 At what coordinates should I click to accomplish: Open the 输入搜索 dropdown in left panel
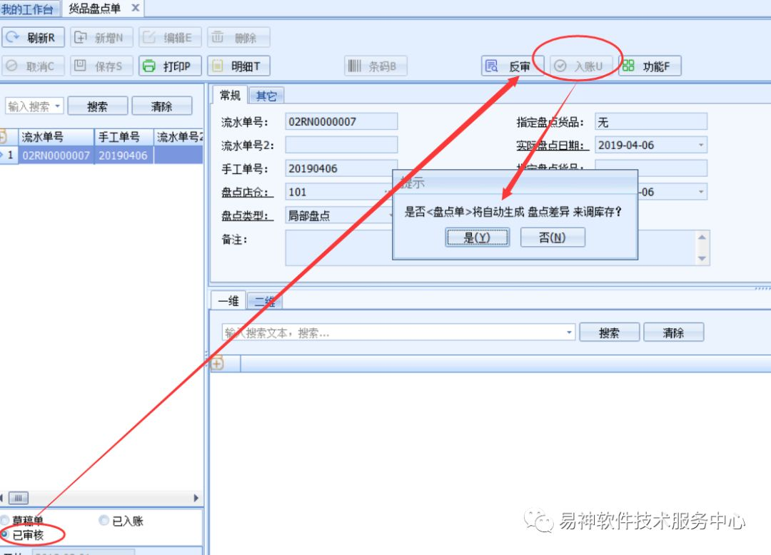(57, 106)
